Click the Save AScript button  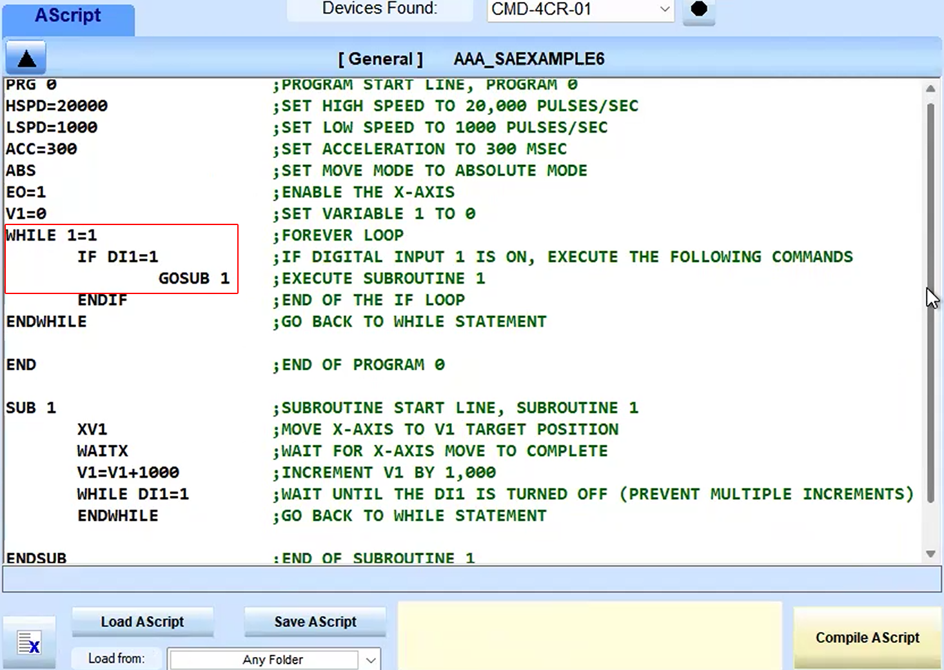(x=315, y=622)
